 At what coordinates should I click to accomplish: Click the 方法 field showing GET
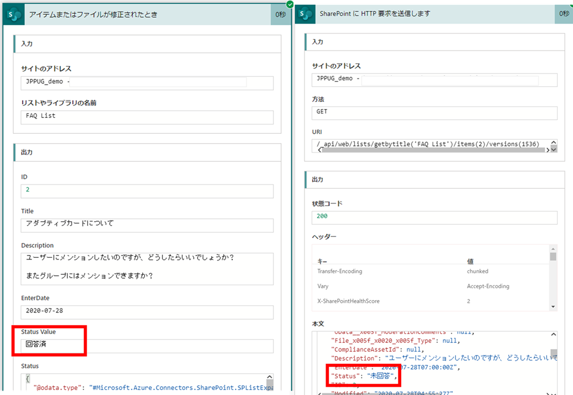435,113
